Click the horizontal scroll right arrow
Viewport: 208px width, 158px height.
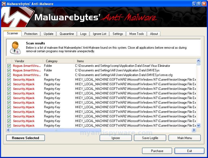(194, 130)
